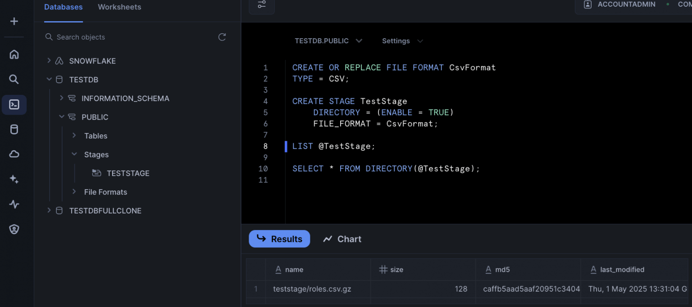Click the Monitoring activity pulse icon

pyautogui.click(x=14, y=204)
